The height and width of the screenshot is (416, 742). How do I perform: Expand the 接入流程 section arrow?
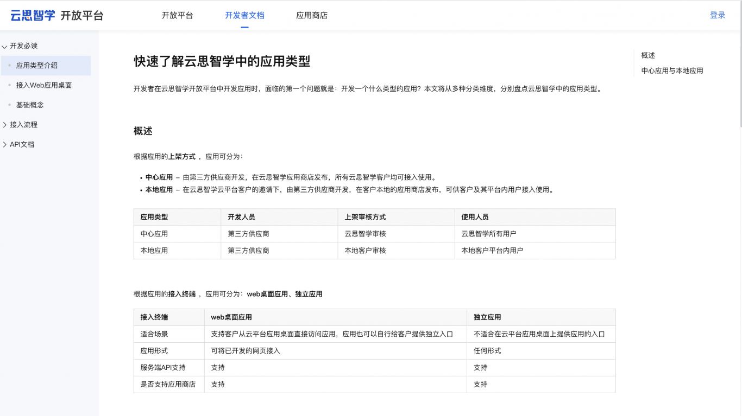tap(5, 125)
